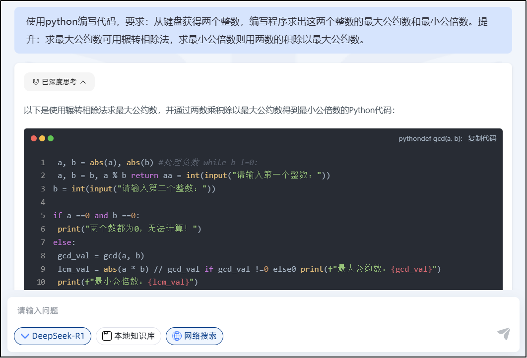Click the paper plane send icon
This screenshot has width=527, height=358.
[x=504, y=334]
